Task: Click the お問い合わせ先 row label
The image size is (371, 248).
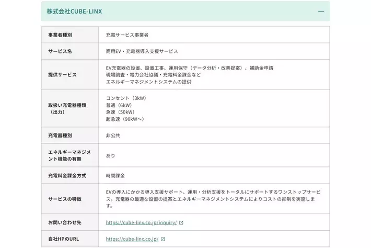Action: pyautogui.click(x=65, y=222)
